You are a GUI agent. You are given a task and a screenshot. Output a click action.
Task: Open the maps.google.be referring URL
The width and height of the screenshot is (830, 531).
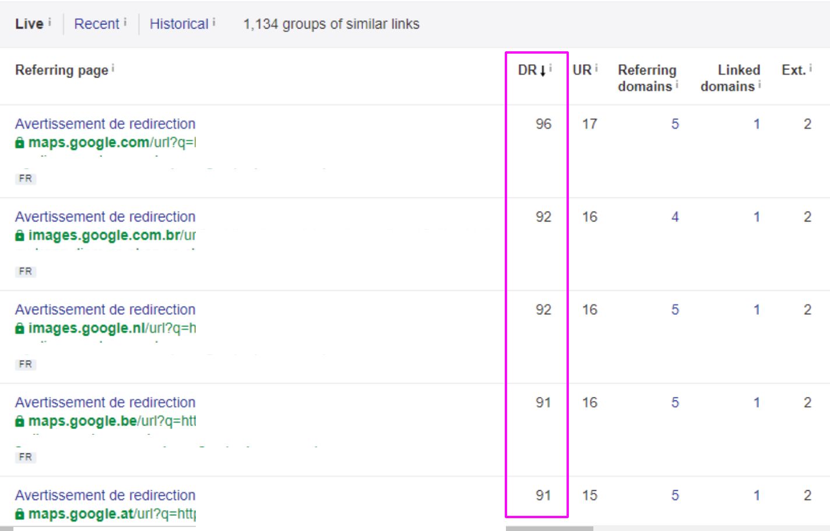tap(112, 420)
